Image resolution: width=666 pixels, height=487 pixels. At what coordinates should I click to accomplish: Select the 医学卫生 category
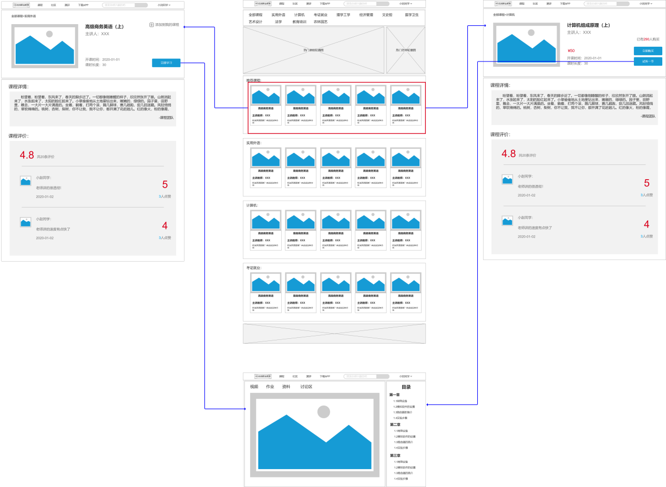click(412, 15)
